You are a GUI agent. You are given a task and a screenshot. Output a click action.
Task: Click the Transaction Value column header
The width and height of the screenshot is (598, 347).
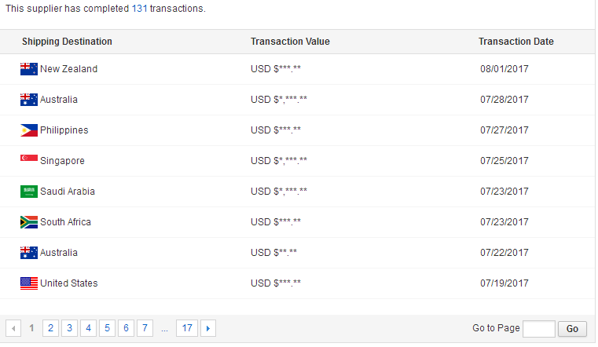(x=290, y=42)
